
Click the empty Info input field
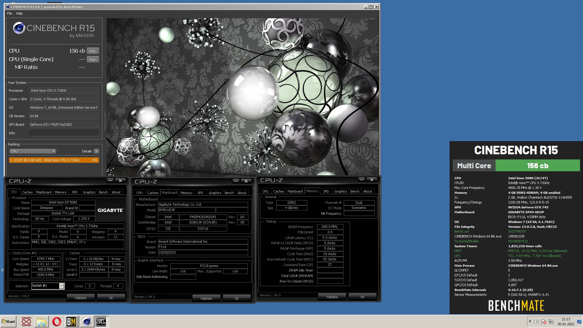64,133
